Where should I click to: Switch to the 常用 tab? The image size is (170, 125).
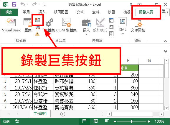pos(26,12)
